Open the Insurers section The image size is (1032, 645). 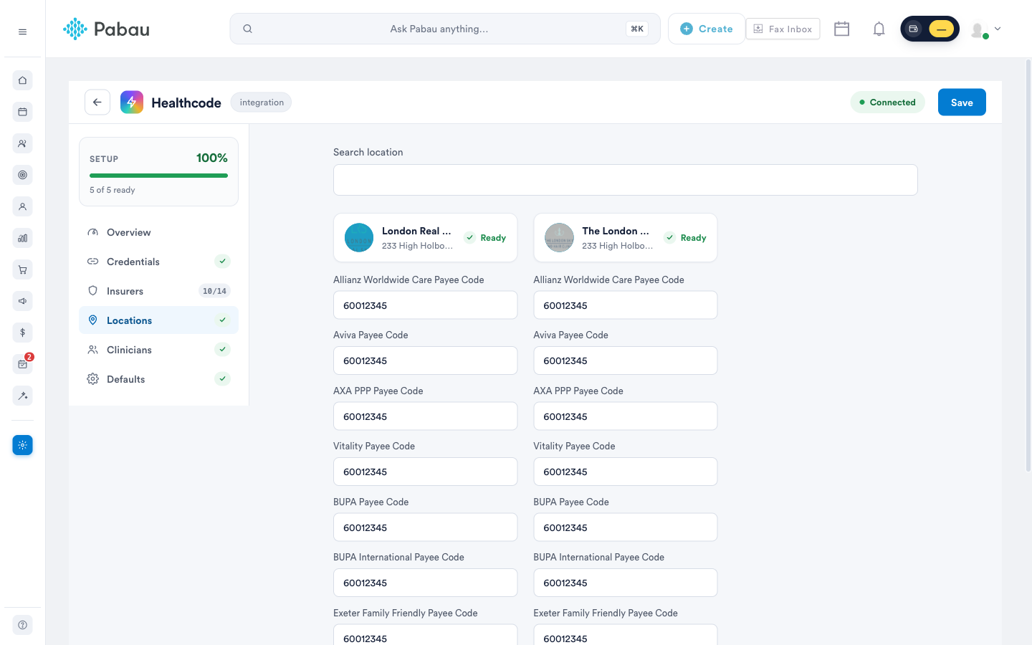click(x=158, y=291)
